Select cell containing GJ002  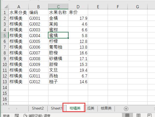(38, 24)
